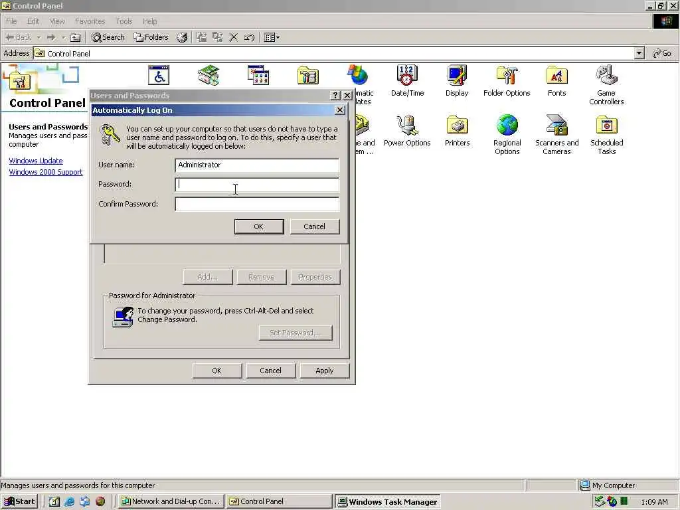Click the Move To toolbar icon
Image resolution: width=680 pixels, height=510 pixels.
point(202,37)
